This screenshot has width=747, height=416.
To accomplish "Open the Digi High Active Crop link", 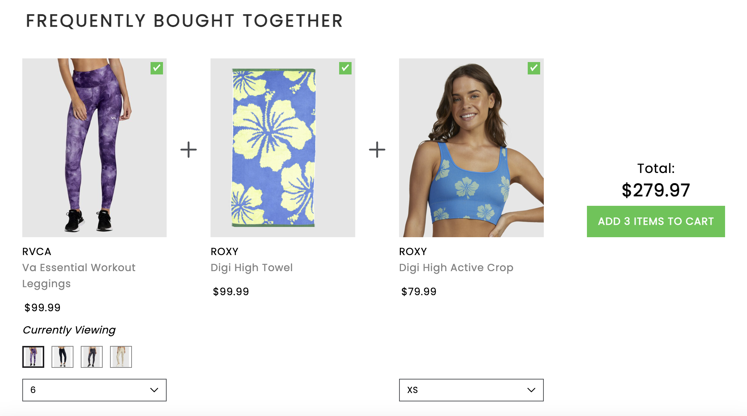I will [x=456, y=268].
